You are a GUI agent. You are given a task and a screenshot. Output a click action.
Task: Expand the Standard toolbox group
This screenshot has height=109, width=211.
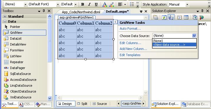pyautogui.click(x=5, y=16)
